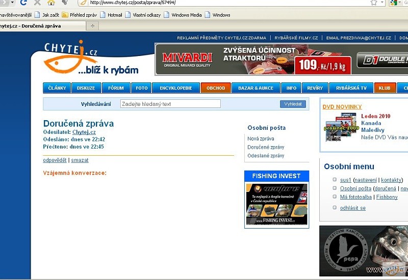
Task: Click the DVD covers thumbnail
Action: [341, 127]
